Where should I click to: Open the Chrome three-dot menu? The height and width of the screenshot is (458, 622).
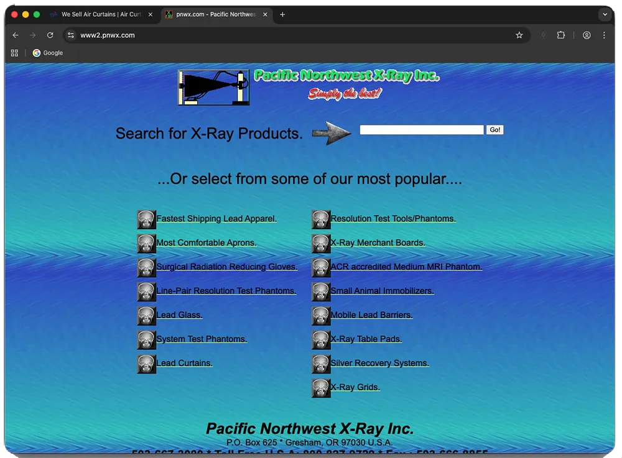(604, 35)
